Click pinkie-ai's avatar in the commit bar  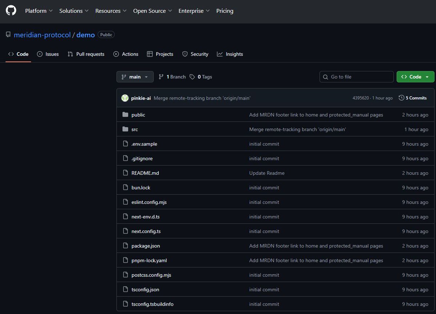[125, 98]
